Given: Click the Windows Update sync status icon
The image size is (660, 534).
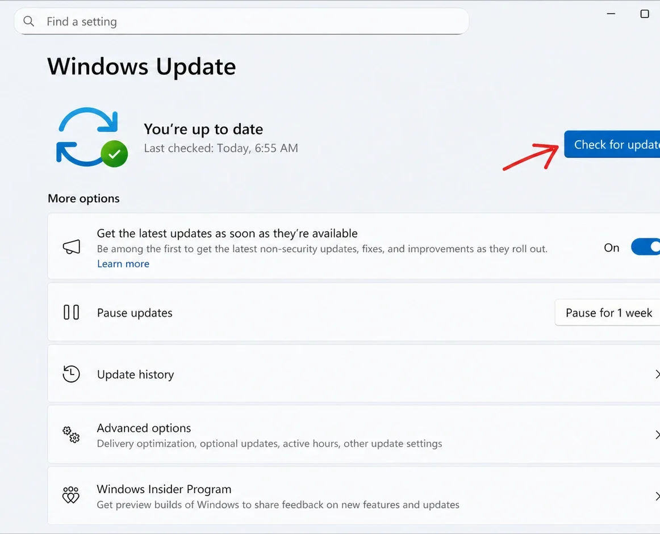Looking at the screenshot, I should [92, 137].
